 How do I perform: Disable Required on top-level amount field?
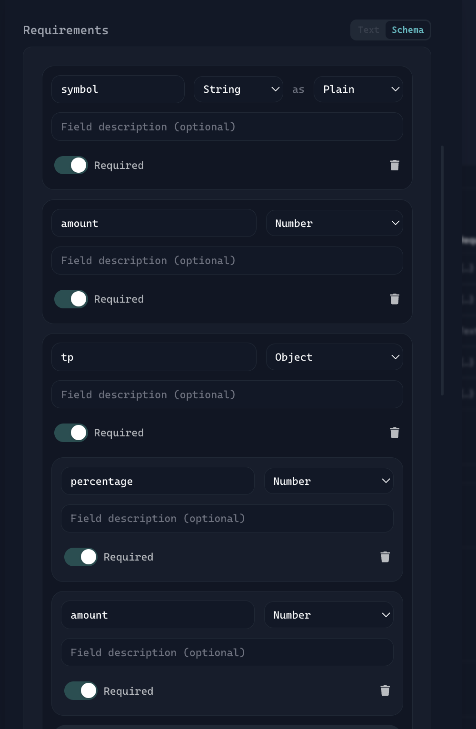(x=71, y=299)
